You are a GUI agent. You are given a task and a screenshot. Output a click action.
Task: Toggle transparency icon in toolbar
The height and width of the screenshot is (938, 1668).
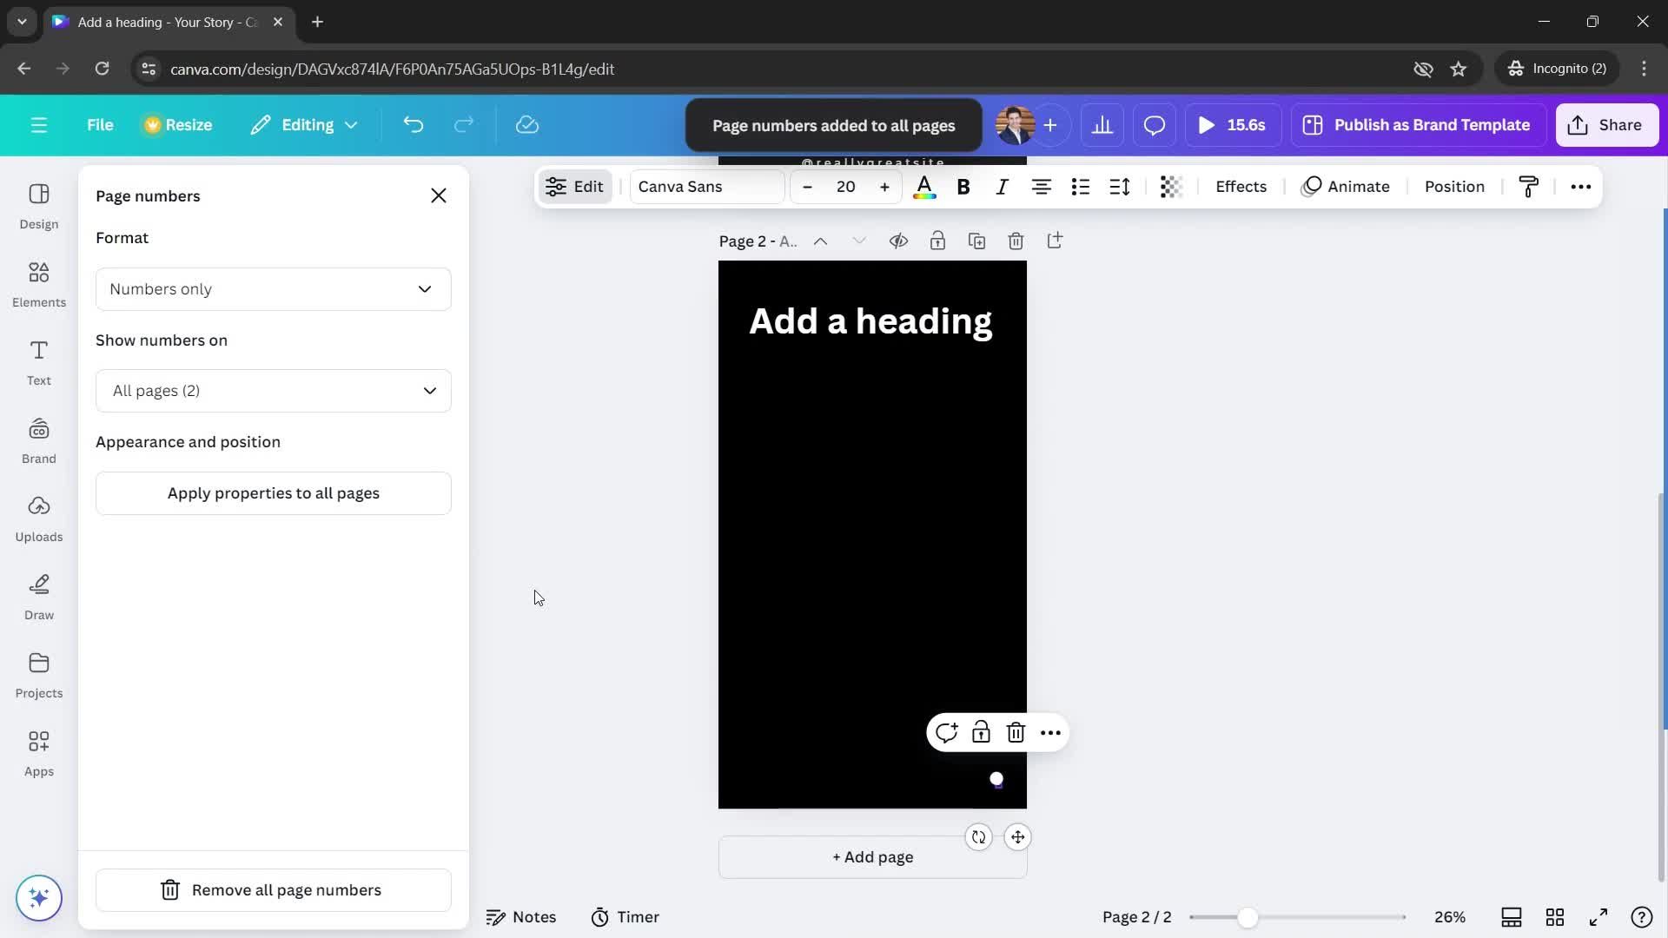1169,186
